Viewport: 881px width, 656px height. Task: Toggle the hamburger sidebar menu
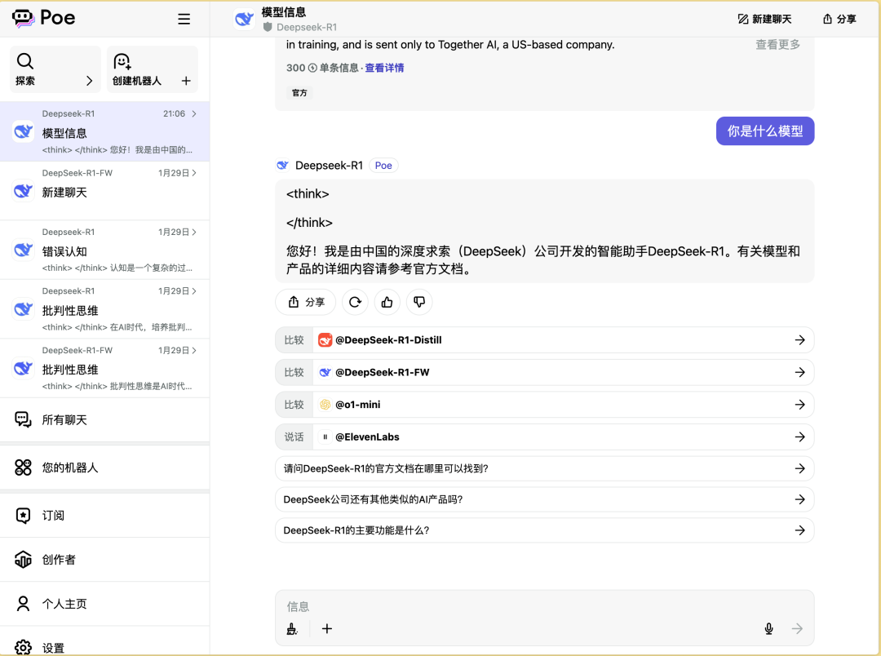(184, 19)
